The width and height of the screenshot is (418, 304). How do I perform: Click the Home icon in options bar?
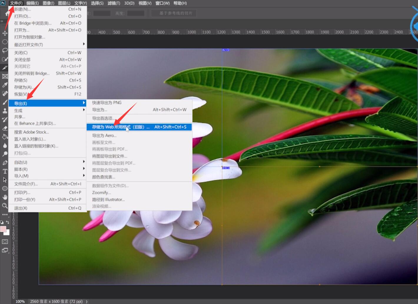pyautogui.click(x=7, y=14)
